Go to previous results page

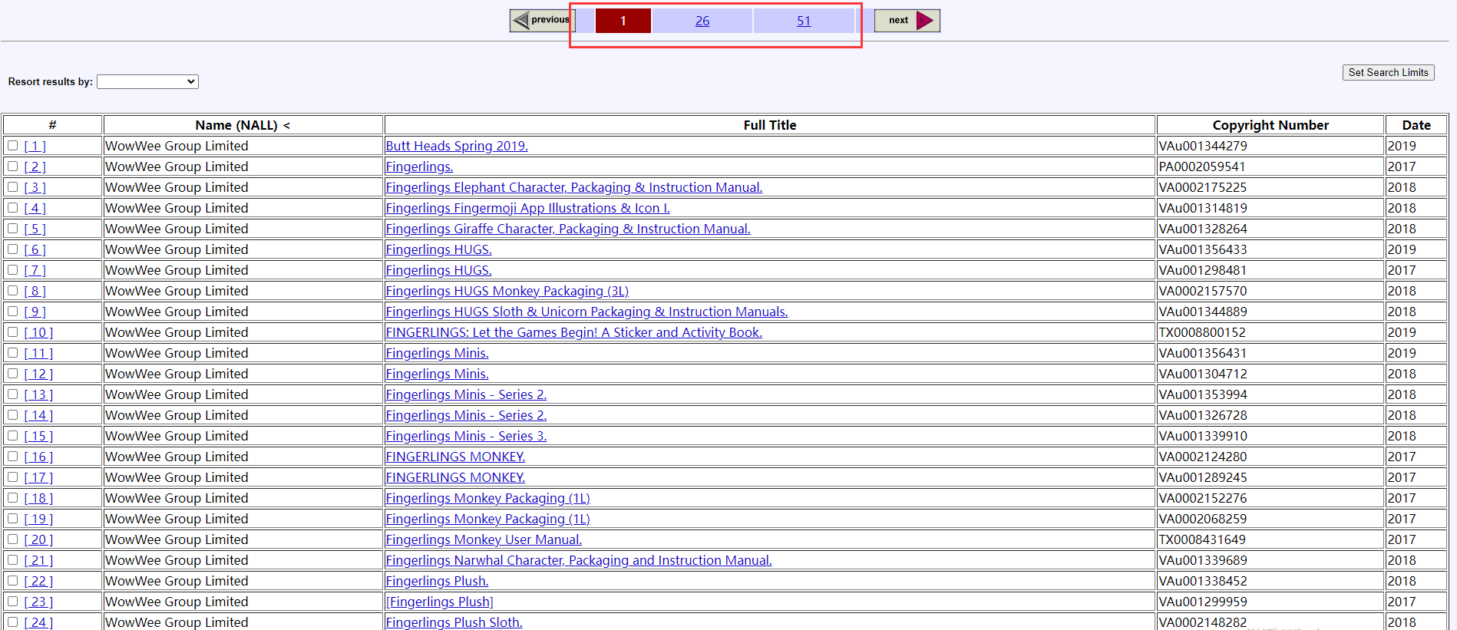point(542,20)
